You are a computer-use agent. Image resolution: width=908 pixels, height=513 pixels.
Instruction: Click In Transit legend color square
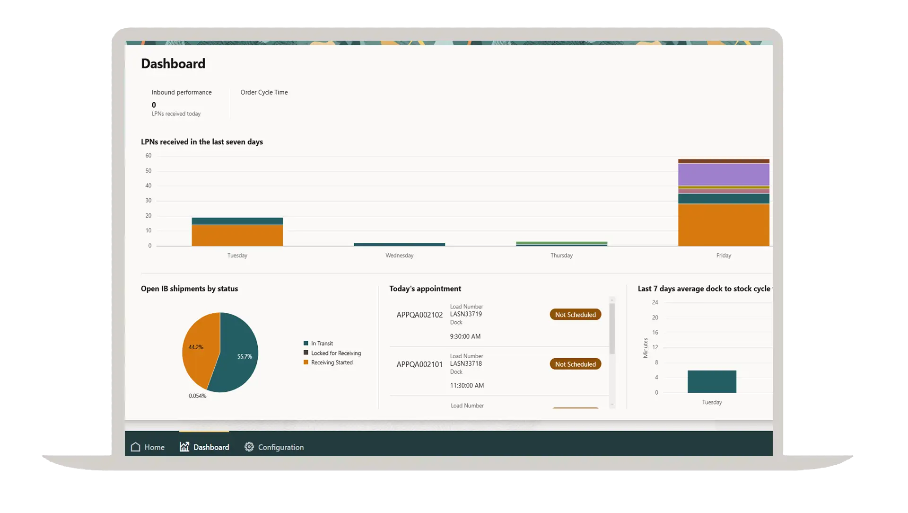pos(306,343)
